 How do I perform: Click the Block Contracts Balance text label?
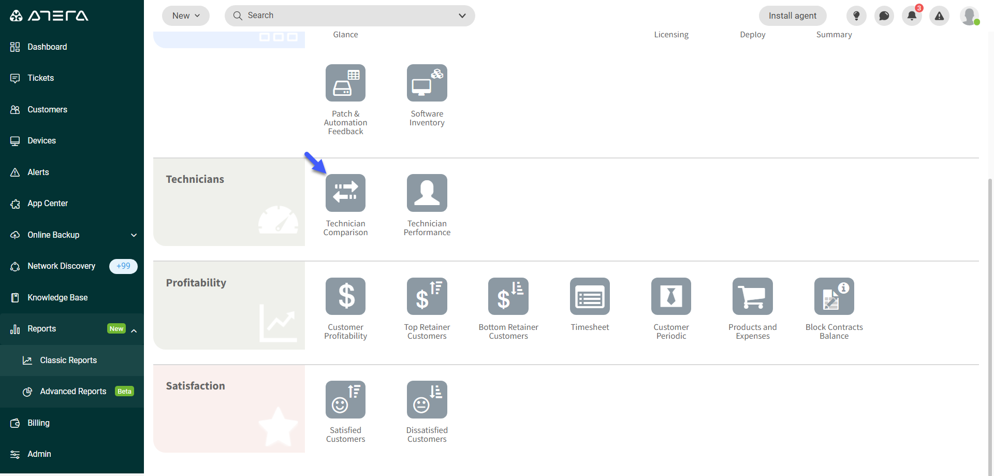(834, 331)
